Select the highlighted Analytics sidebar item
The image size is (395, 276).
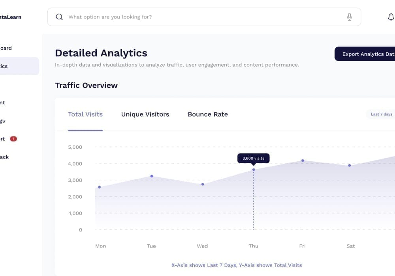click(x=18, y=66)
